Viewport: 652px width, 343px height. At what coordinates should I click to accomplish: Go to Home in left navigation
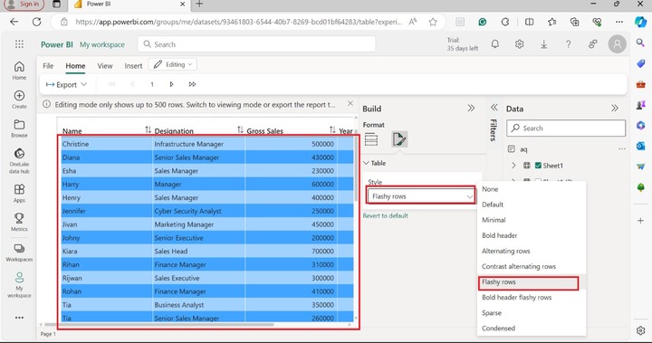(19, 71)
